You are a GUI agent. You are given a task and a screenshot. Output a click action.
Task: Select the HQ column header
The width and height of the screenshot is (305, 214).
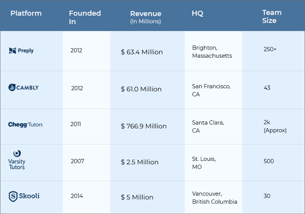[x=197, y=13]
